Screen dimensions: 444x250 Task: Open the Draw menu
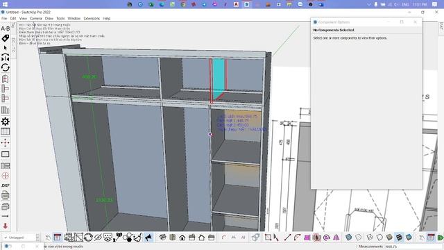tap(49, 19)
